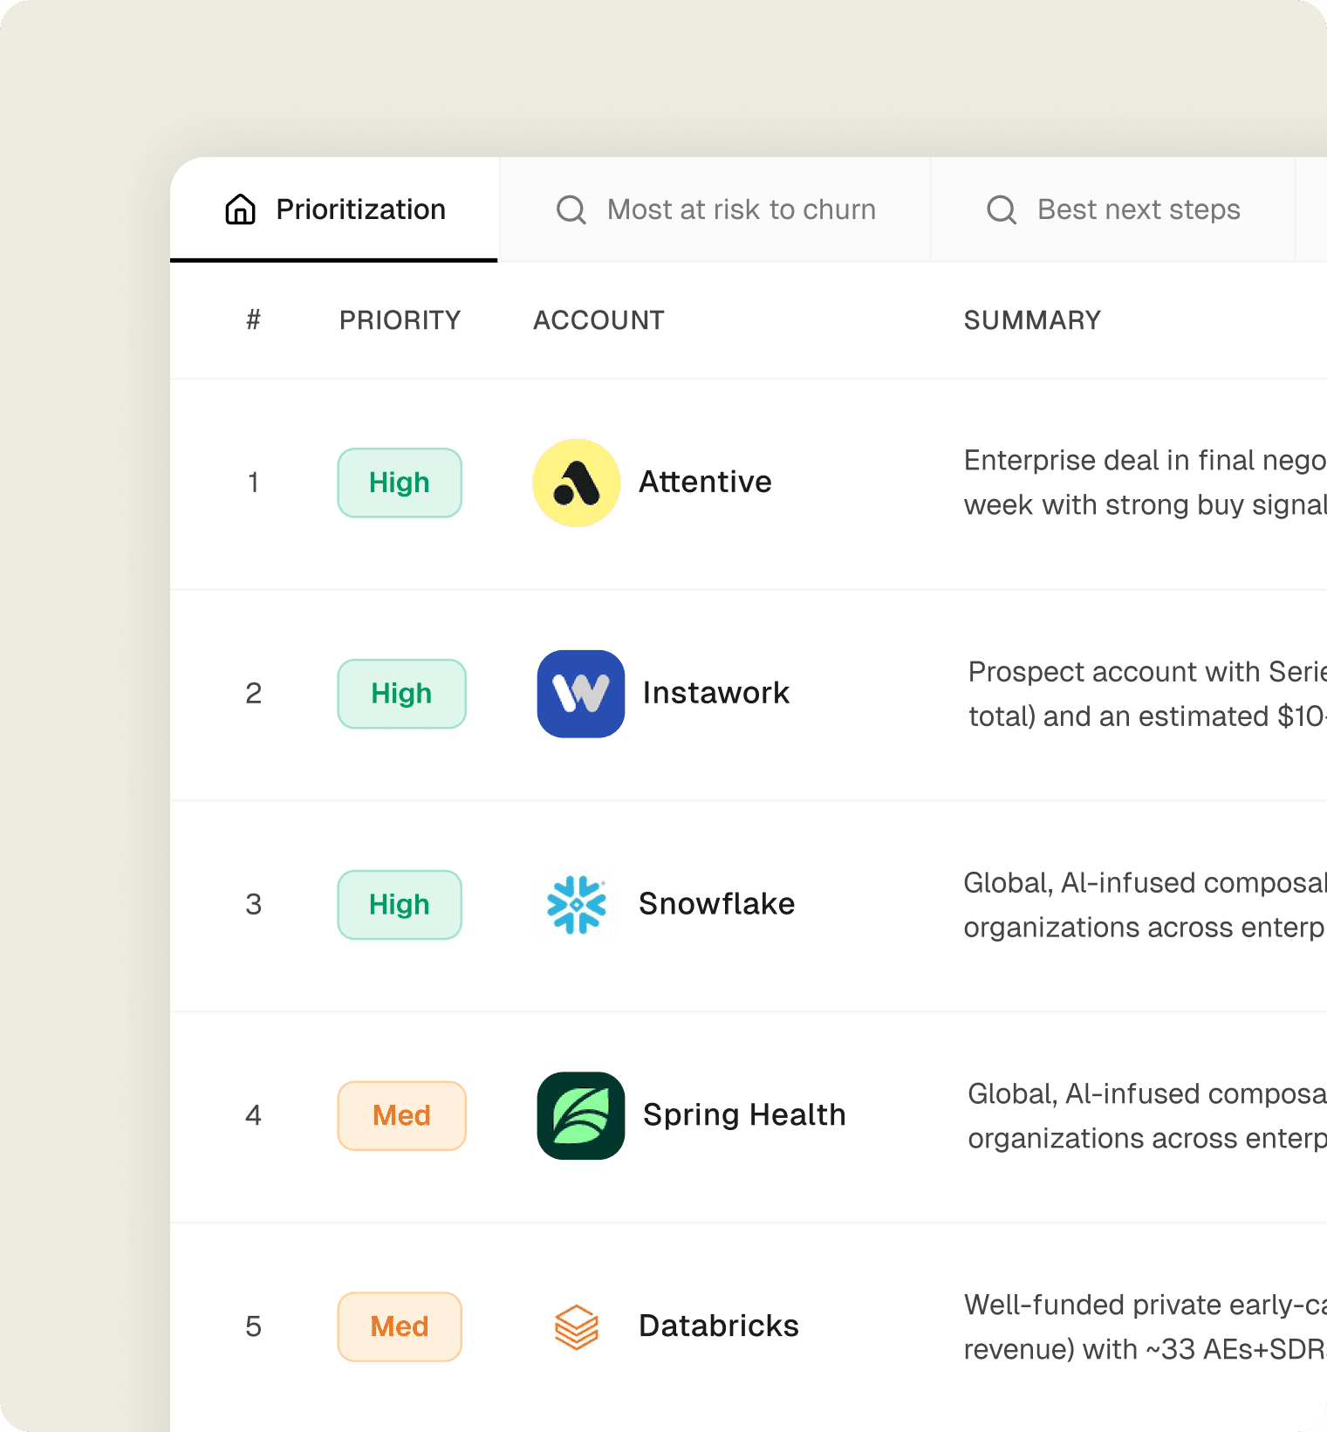This screenshot has height=1432, width=1327.
Task: Click the search icon next to Most at risk to churn
Action: click(x=571, y=209)
